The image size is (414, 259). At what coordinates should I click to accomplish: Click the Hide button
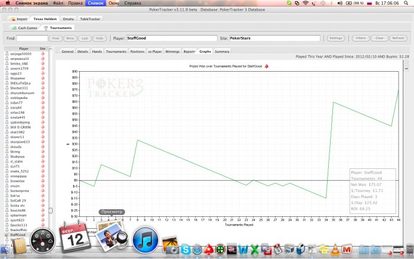coord(99,38)
